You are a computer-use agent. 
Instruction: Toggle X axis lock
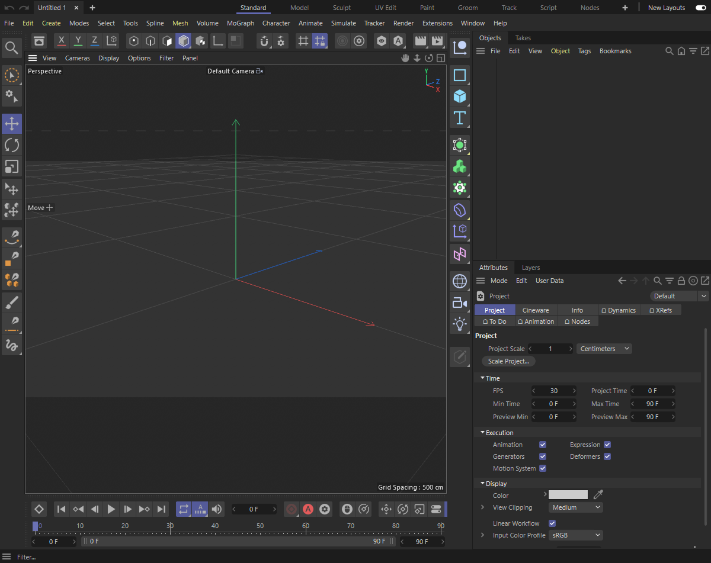pyautogui.click(x=62, y=41)
